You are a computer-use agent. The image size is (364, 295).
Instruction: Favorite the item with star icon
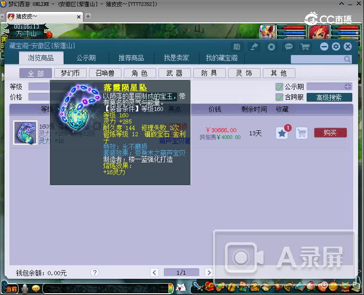(282, 133)
